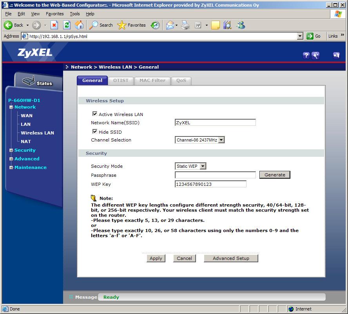Print the page using the printer icon
348x314 pixels.
coord(185,25)
